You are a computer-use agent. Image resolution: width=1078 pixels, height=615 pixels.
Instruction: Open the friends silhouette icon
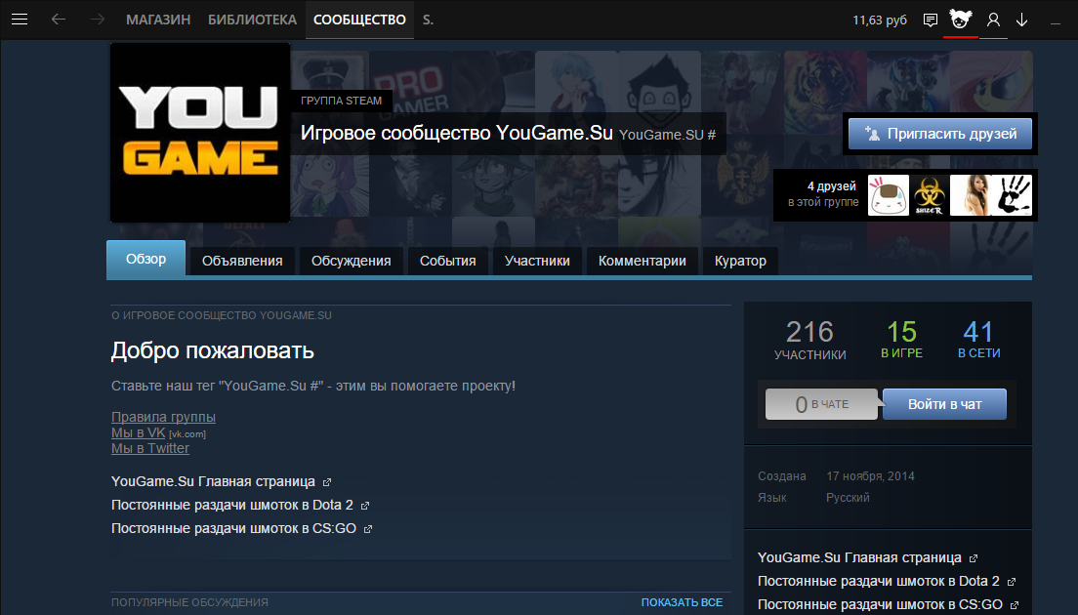(993, 20)
